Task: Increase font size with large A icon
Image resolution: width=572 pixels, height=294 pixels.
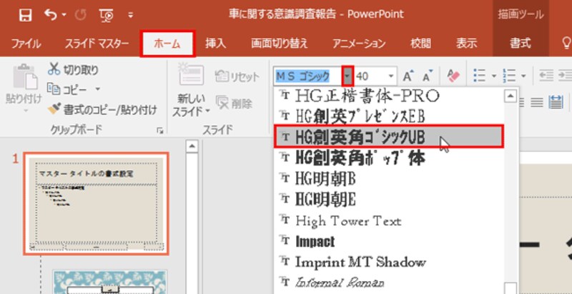Action: point(408,76)
